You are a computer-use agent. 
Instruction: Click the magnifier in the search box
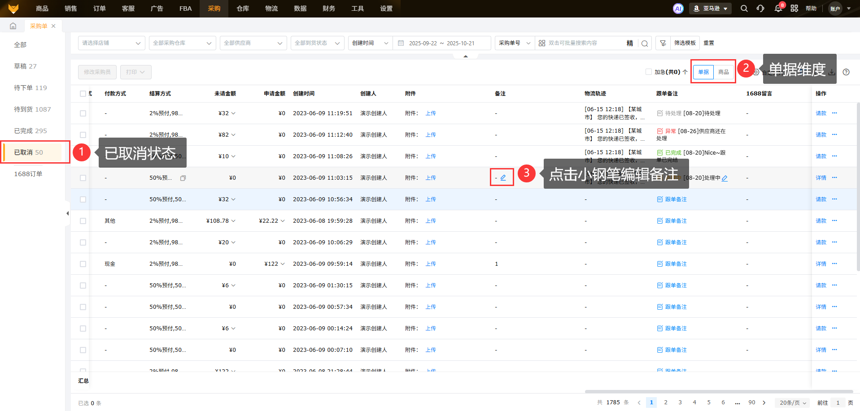(x=645, y=43)
